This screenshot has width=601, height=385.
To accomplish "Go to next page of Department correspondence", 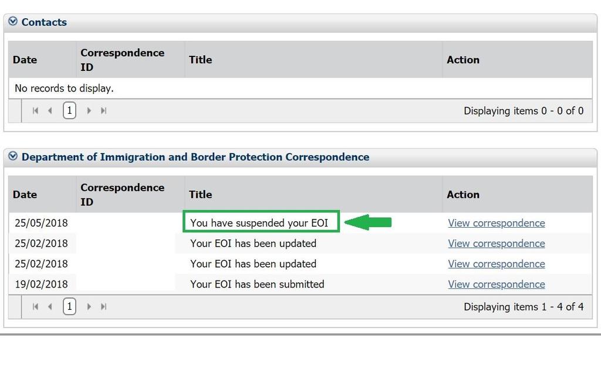I will point(89,306).
